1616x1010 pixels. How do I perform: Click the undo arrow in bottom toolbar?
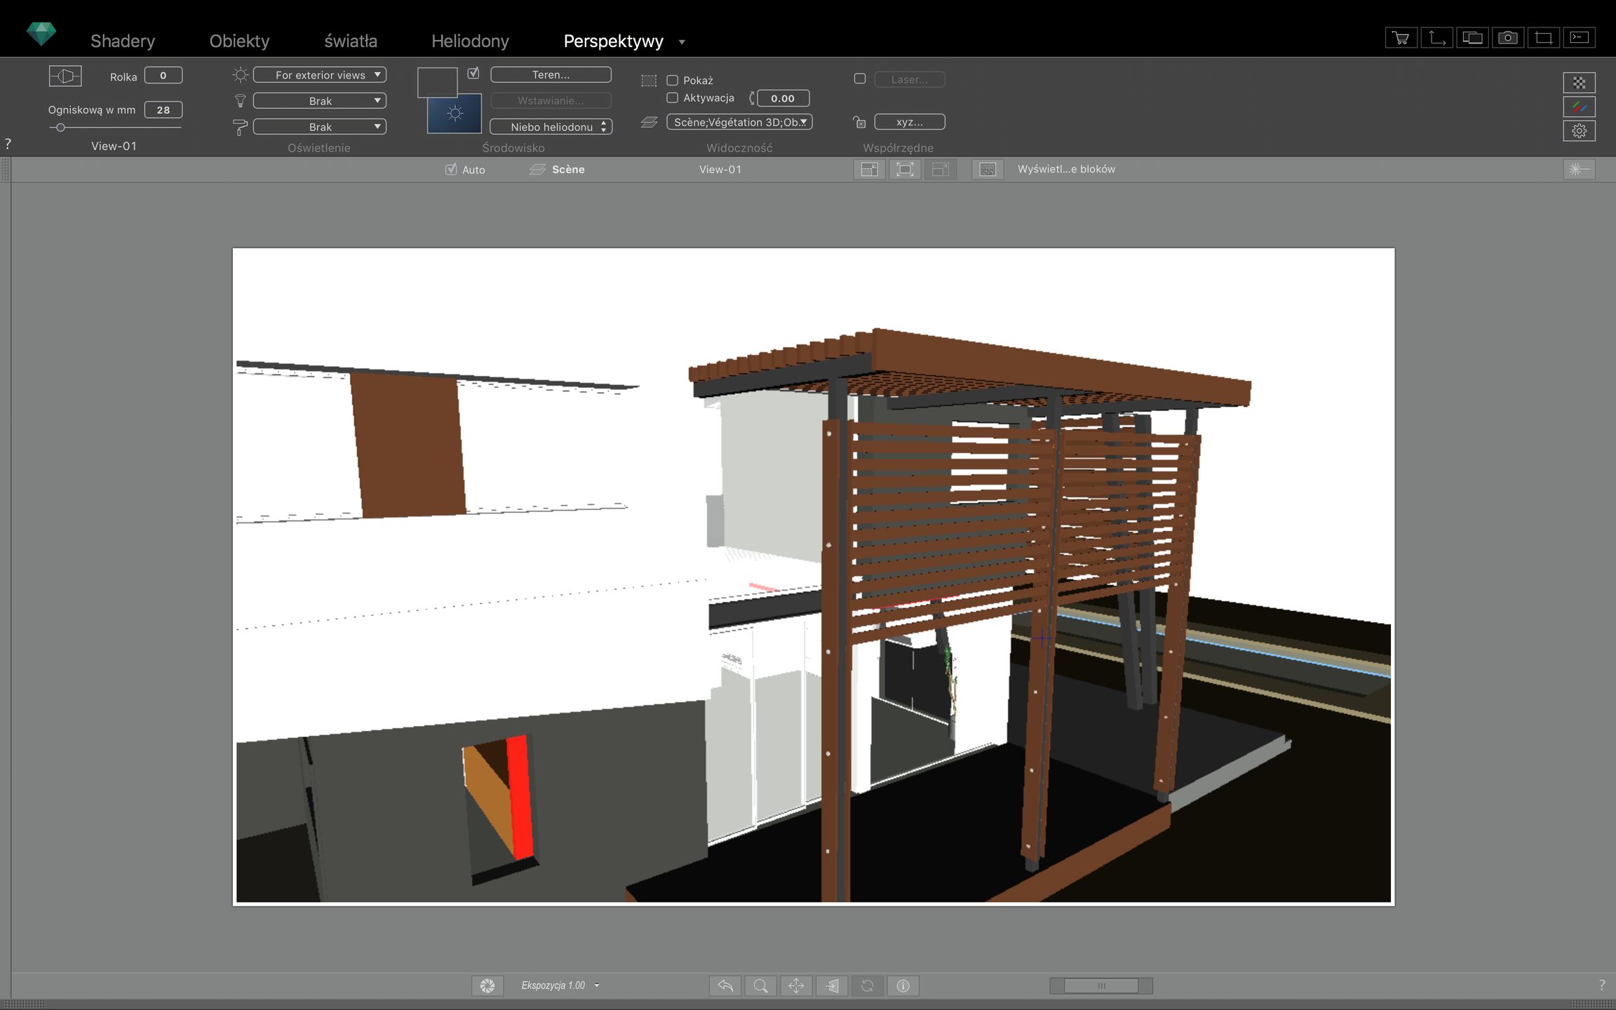(x=725, y=985)
